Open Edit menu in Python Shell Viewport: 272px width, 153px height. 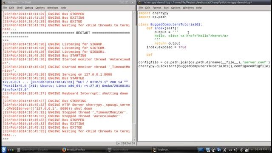click(11, 8)
